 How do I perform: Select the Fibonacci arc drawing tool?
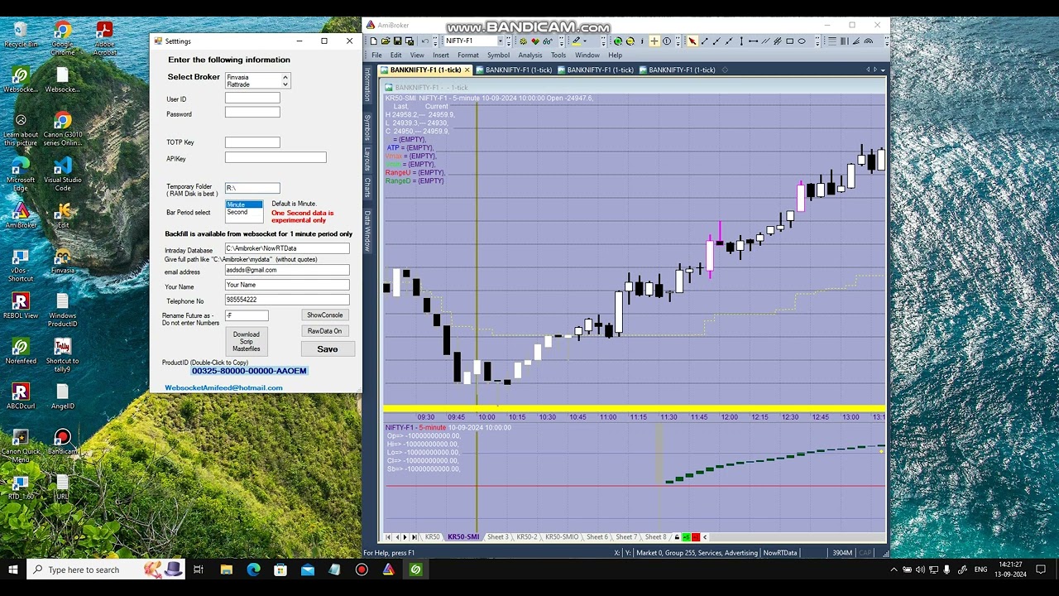pos(867,41)
